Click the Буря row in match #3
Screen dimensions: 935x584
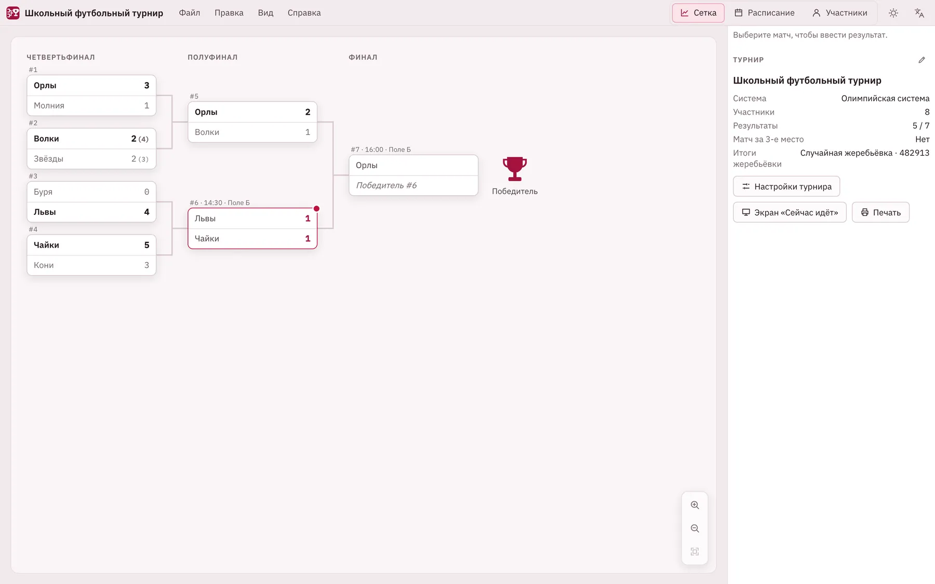[x=91, y=192]
